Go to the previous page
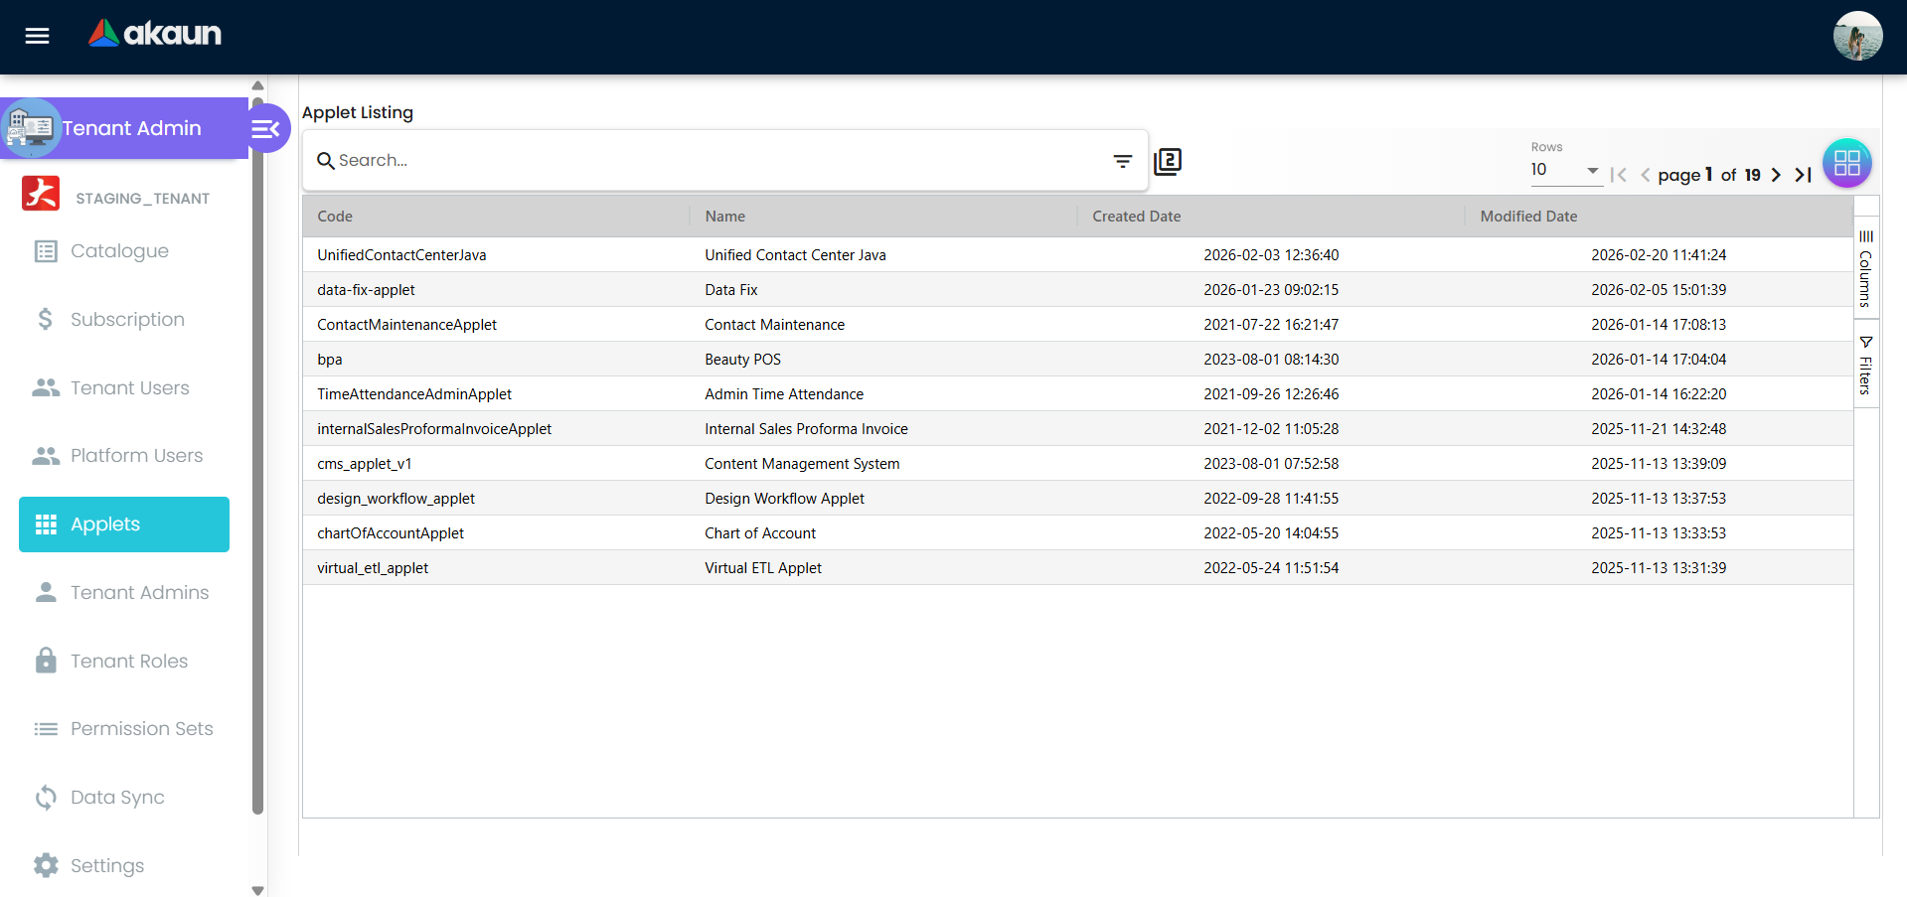The height and width of the screenshot is (897, 1907). tap(1646, 175)
